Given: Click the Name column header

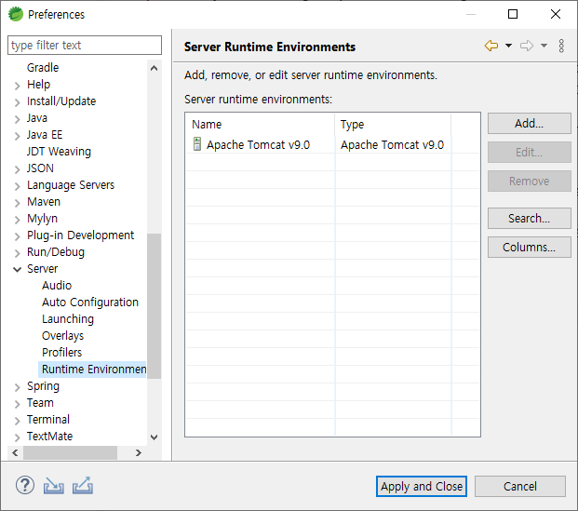Looking at the screenshot, I should pyautogui.click(x=261, y=124).
